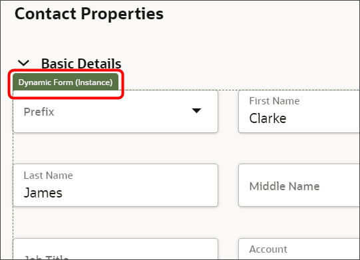Screen dimensions: 360x260
Task: Click the name Clarke in First Name
Action: coord(268,118)
